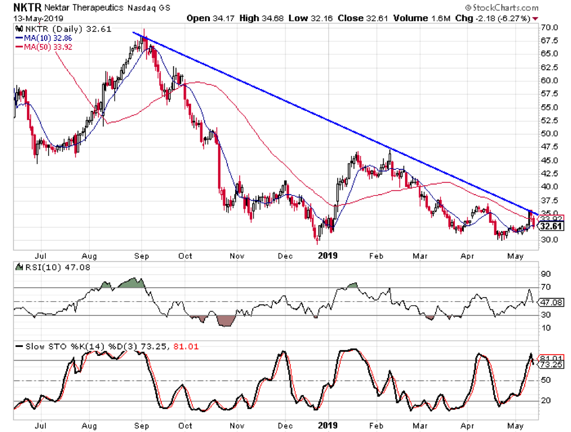Viewport: 571px width, 432px height.
Task: Click the MA(10) 32.86 legend text
Action: pos(48,38)
